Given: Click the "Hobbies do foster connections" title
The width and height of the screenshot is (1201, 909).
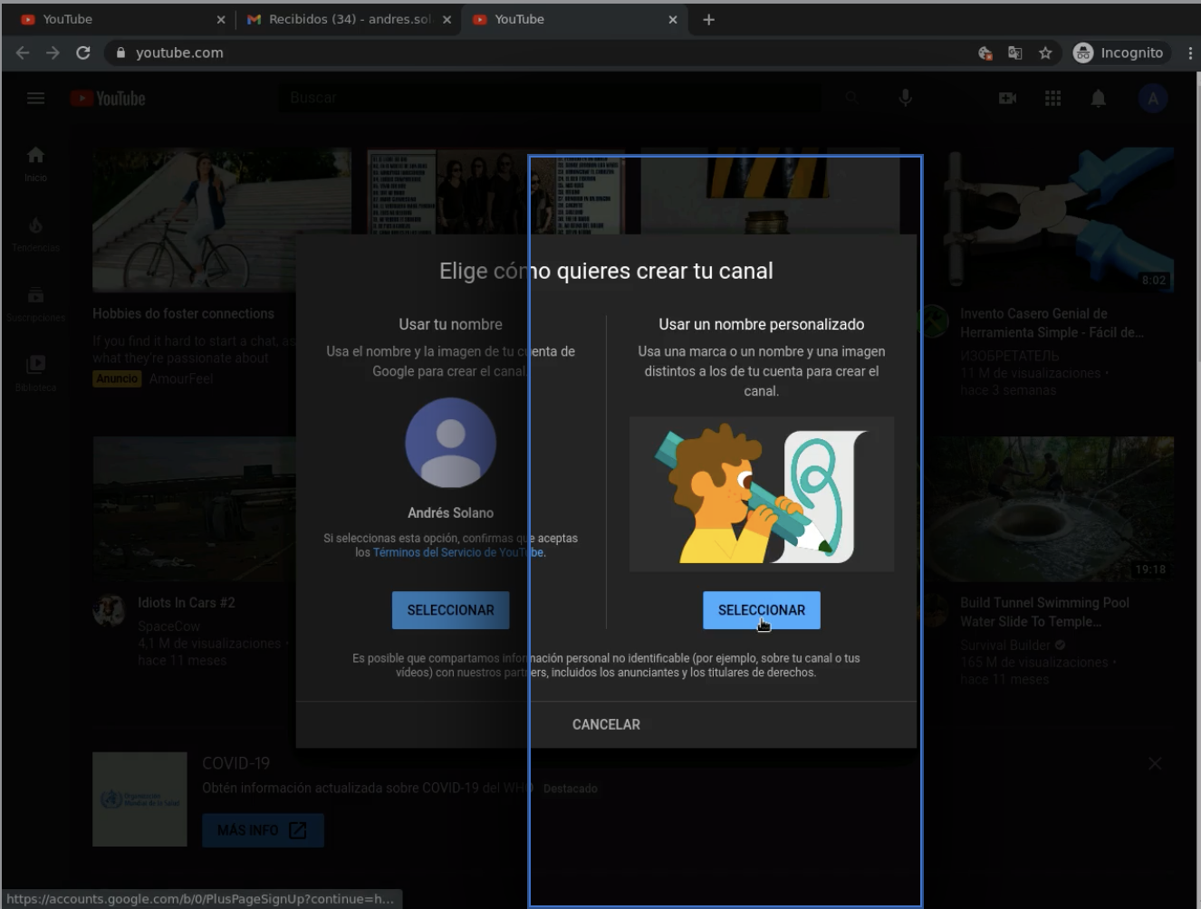Looking at the screenshot, I should pyautogui.click(x=183, y=313).
